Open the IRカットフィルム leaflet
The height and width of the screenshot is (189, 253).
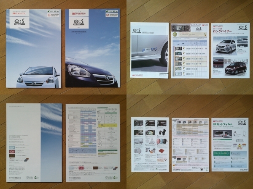230,144
